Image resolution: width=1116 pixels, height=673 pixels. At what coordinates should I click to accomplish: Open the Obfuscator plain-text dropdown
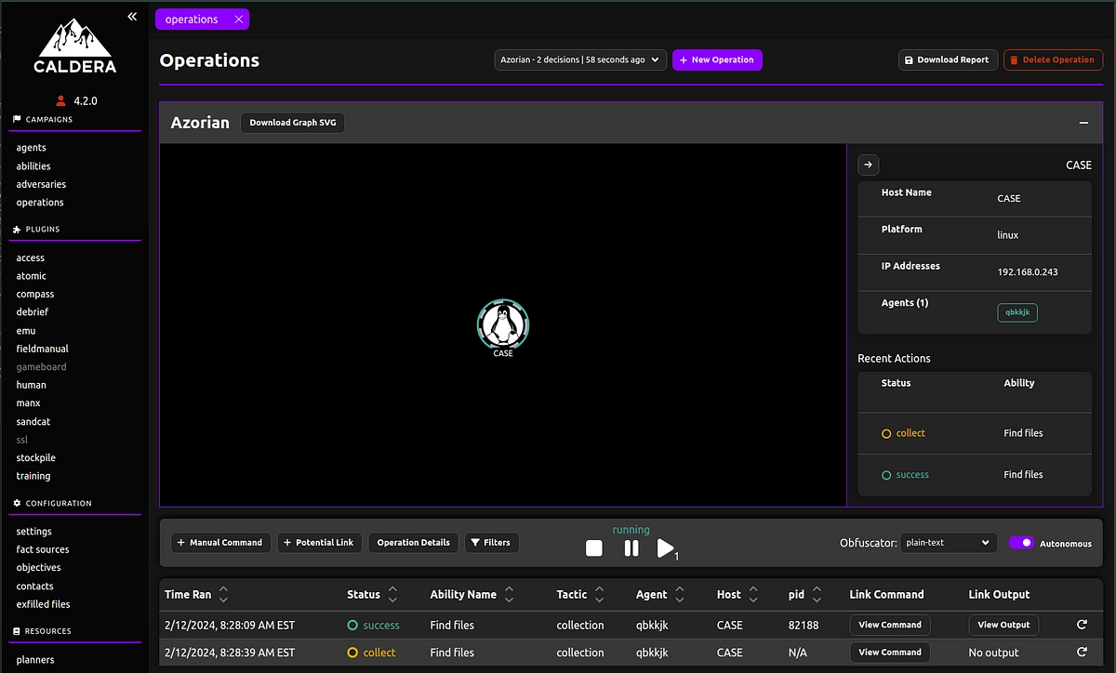coord(949,543)
